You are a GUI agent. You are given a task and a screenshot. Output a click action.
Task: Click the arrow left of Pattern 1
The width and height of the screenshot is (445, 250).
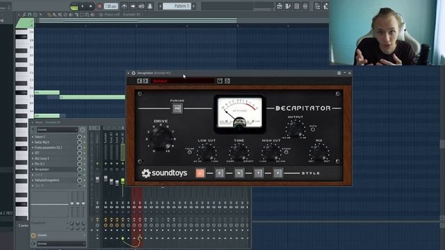(161, 6)
